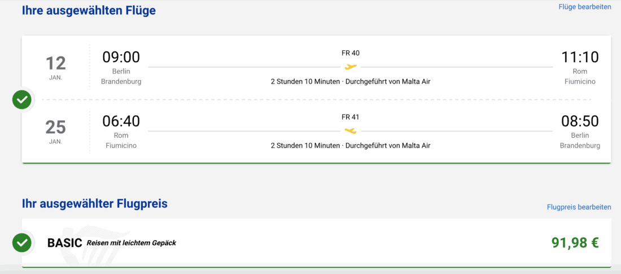Image resolution: width=621 pixels, height=274 pixels.
Task: Click green checkmark beside the selected flights
Action: tap(22, 100)
